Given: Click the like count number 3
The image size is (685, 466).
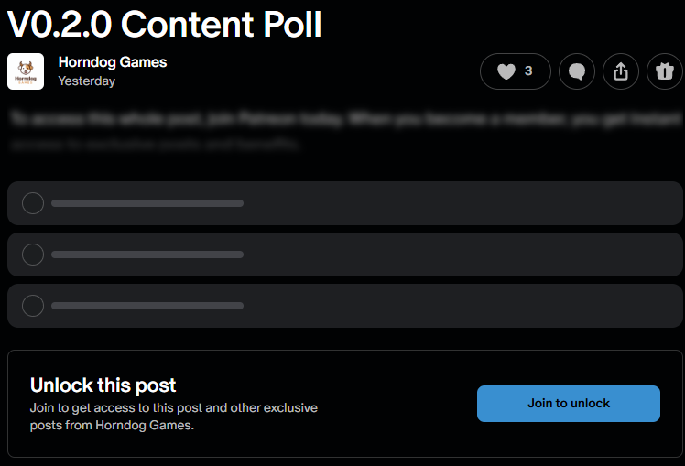Looking at the screenshot, I should click(528, 71).
